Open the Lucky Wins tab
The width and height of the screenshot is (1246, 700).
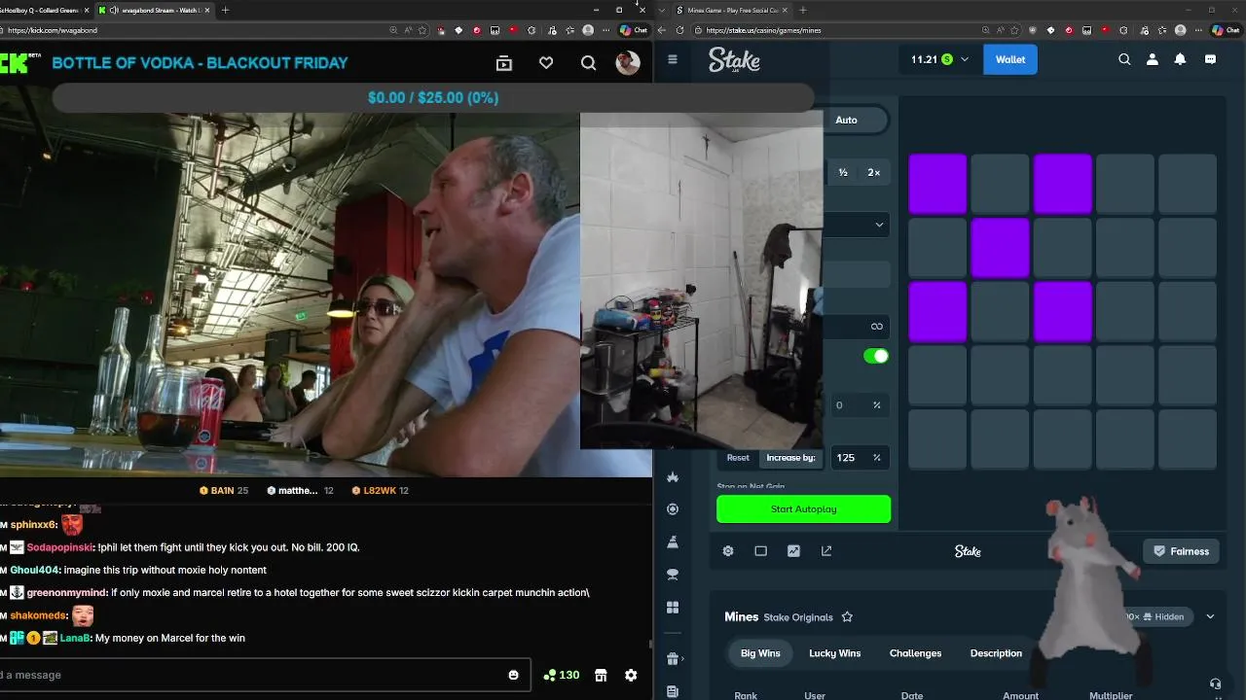(x=834, y=653)
